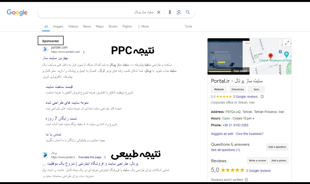Expand the map with the fullscreen icon

click(x=287, y=43)
